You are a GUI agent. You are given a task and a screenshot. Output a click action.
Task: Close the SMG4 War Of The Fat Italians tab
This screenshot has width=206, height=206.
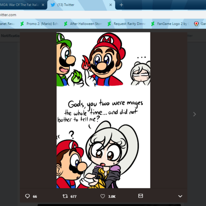(43, 5)
